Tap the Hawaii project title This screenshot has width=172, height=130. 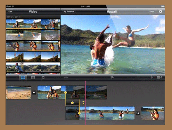(112, 12)
